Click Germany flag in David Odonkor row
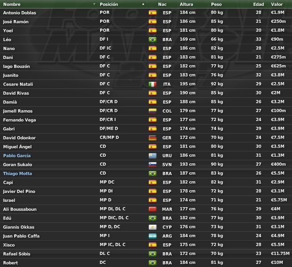Viewport: 292px width, 267px height. tap(153, 138)
